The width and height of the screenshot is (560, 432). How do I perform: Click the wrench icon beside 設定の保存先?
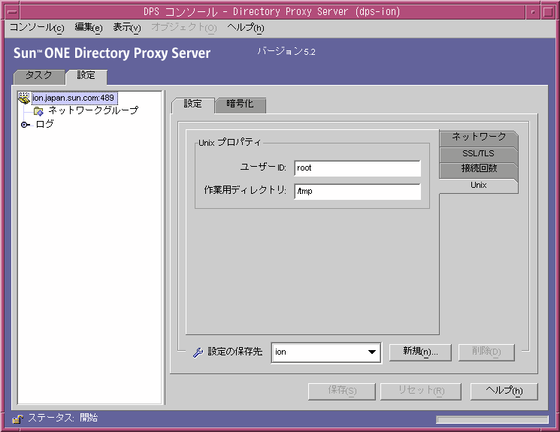coord(198,352)
